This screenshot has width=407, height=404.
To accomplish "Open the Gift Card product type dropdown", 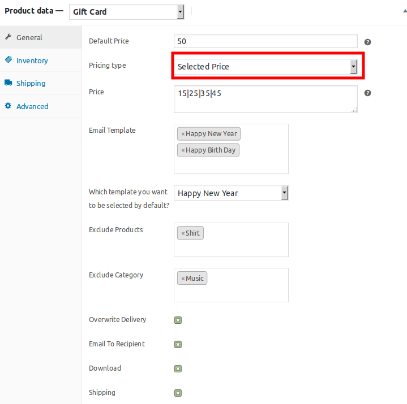I will pos(127,12).
